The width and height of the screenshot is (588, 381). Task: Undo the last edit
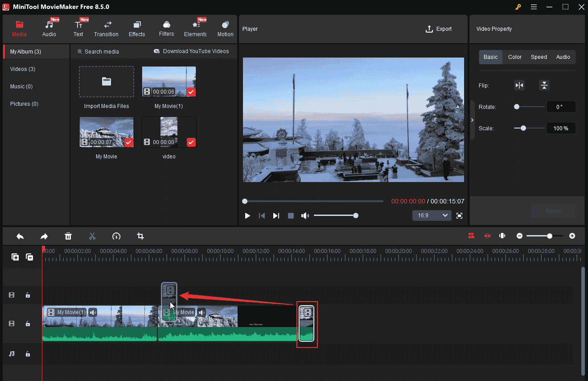pyautogui.click(x=20, y=236)
